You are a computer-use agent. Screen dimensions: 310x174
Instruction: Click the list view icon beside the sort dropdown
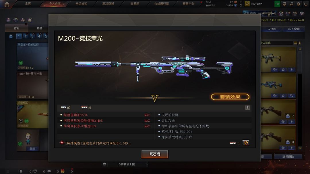pyautogui.click(x=295, y=43)
